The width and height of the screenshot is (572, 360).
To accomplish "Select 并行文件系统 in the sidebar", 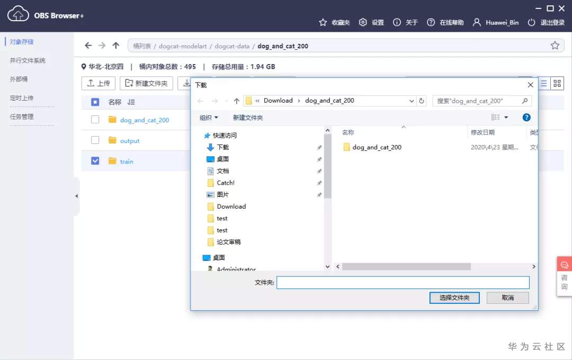I will click(x=28, y=60).
